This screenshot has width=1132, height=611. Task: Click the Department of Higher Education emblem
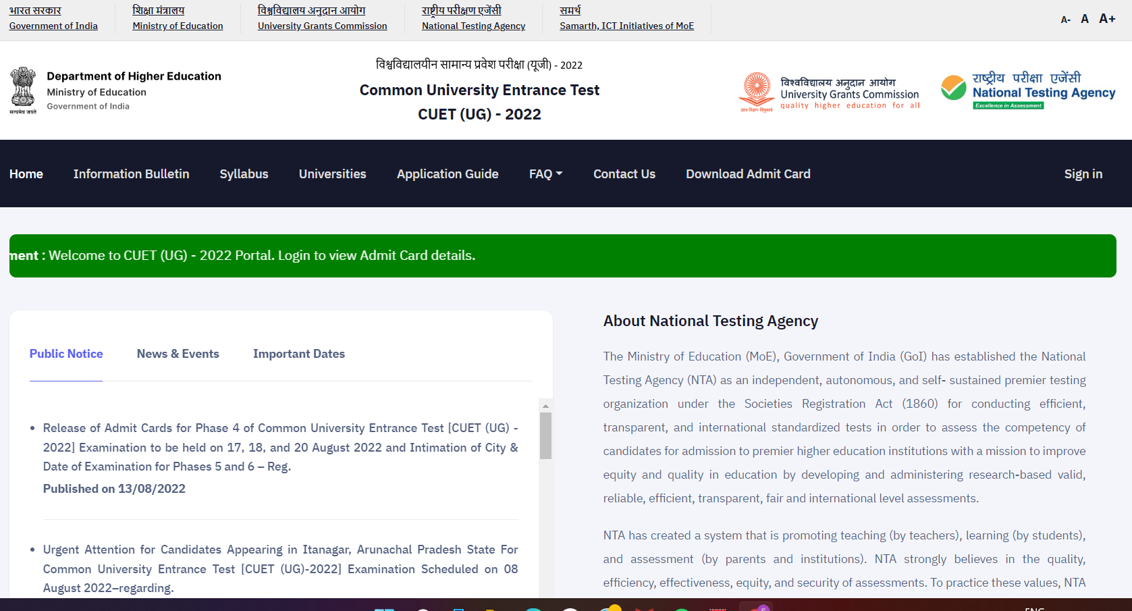tap(23, 88)
